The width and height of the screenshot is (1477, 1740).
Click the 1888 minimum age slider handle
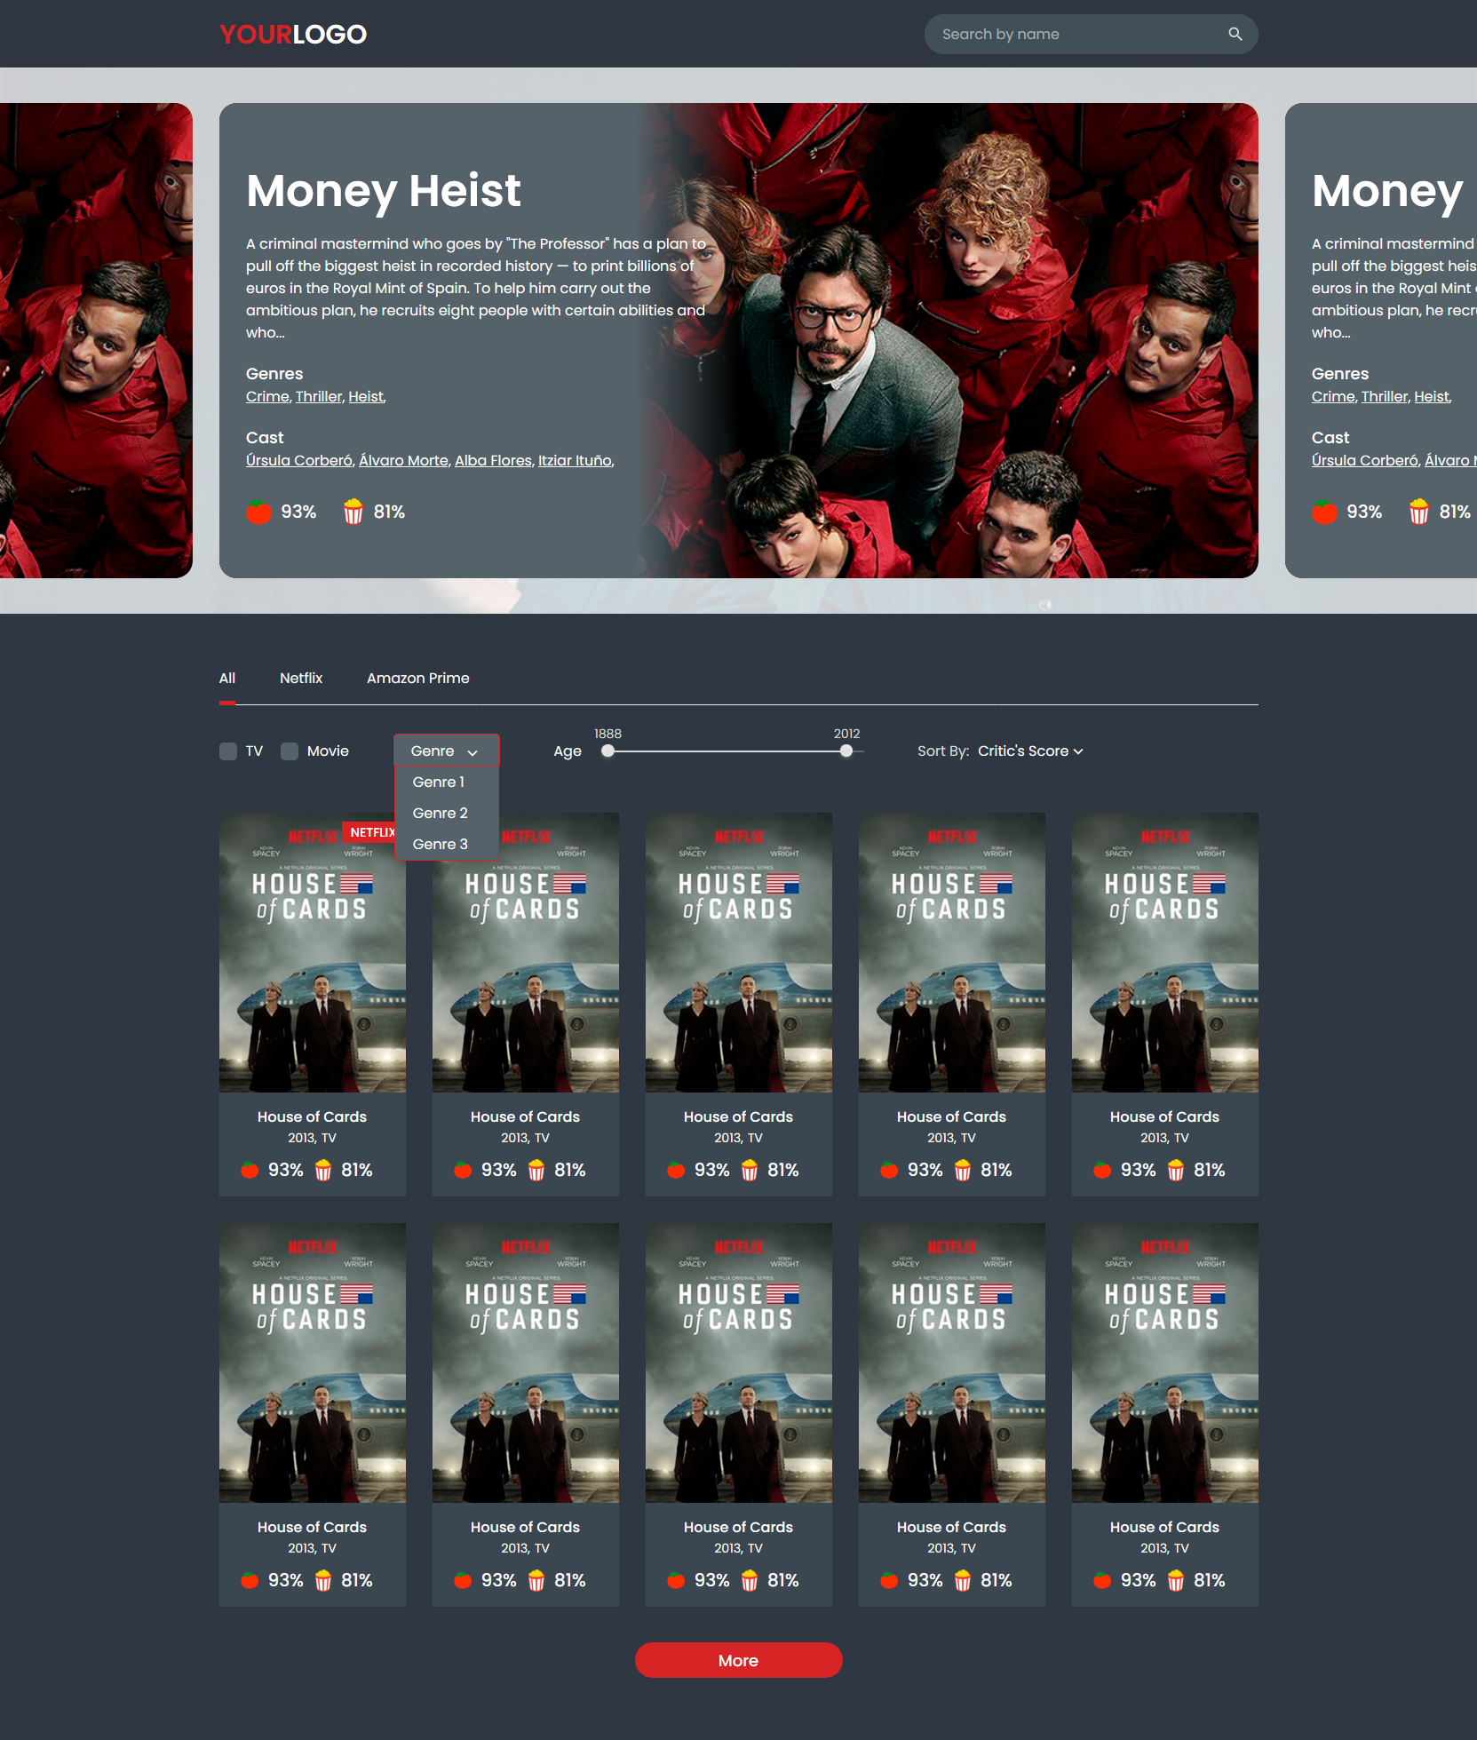[x=607, y=751]
